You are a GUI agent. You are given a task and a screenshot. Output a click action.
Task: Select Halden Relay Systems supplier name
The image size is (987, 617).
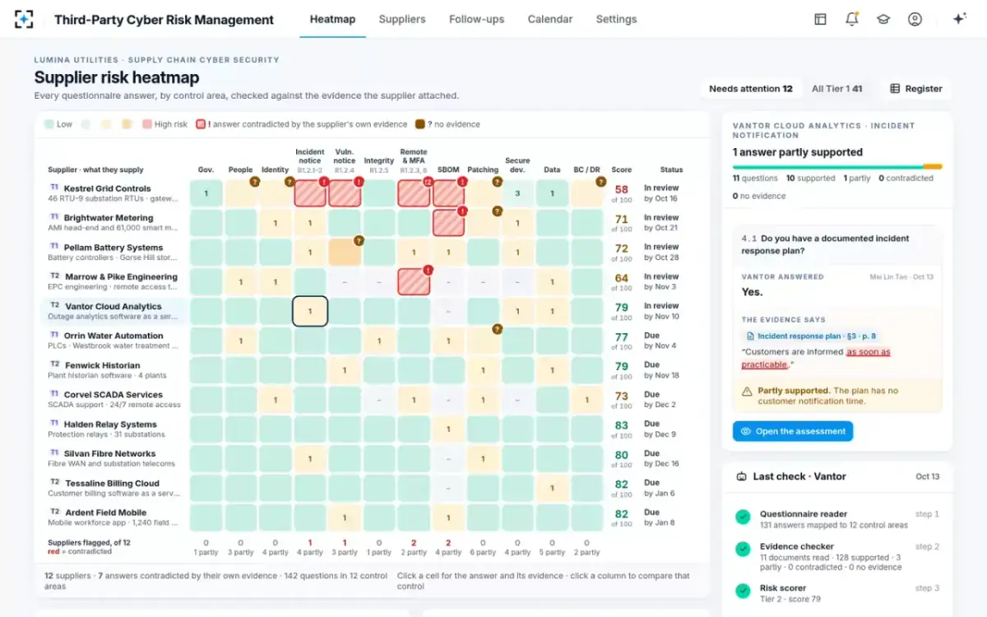[110, 424]
